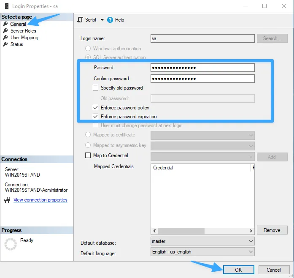Viewport: 294px width, 278px height.
Task: Open View connection properties link
Action: pos(40,200)
